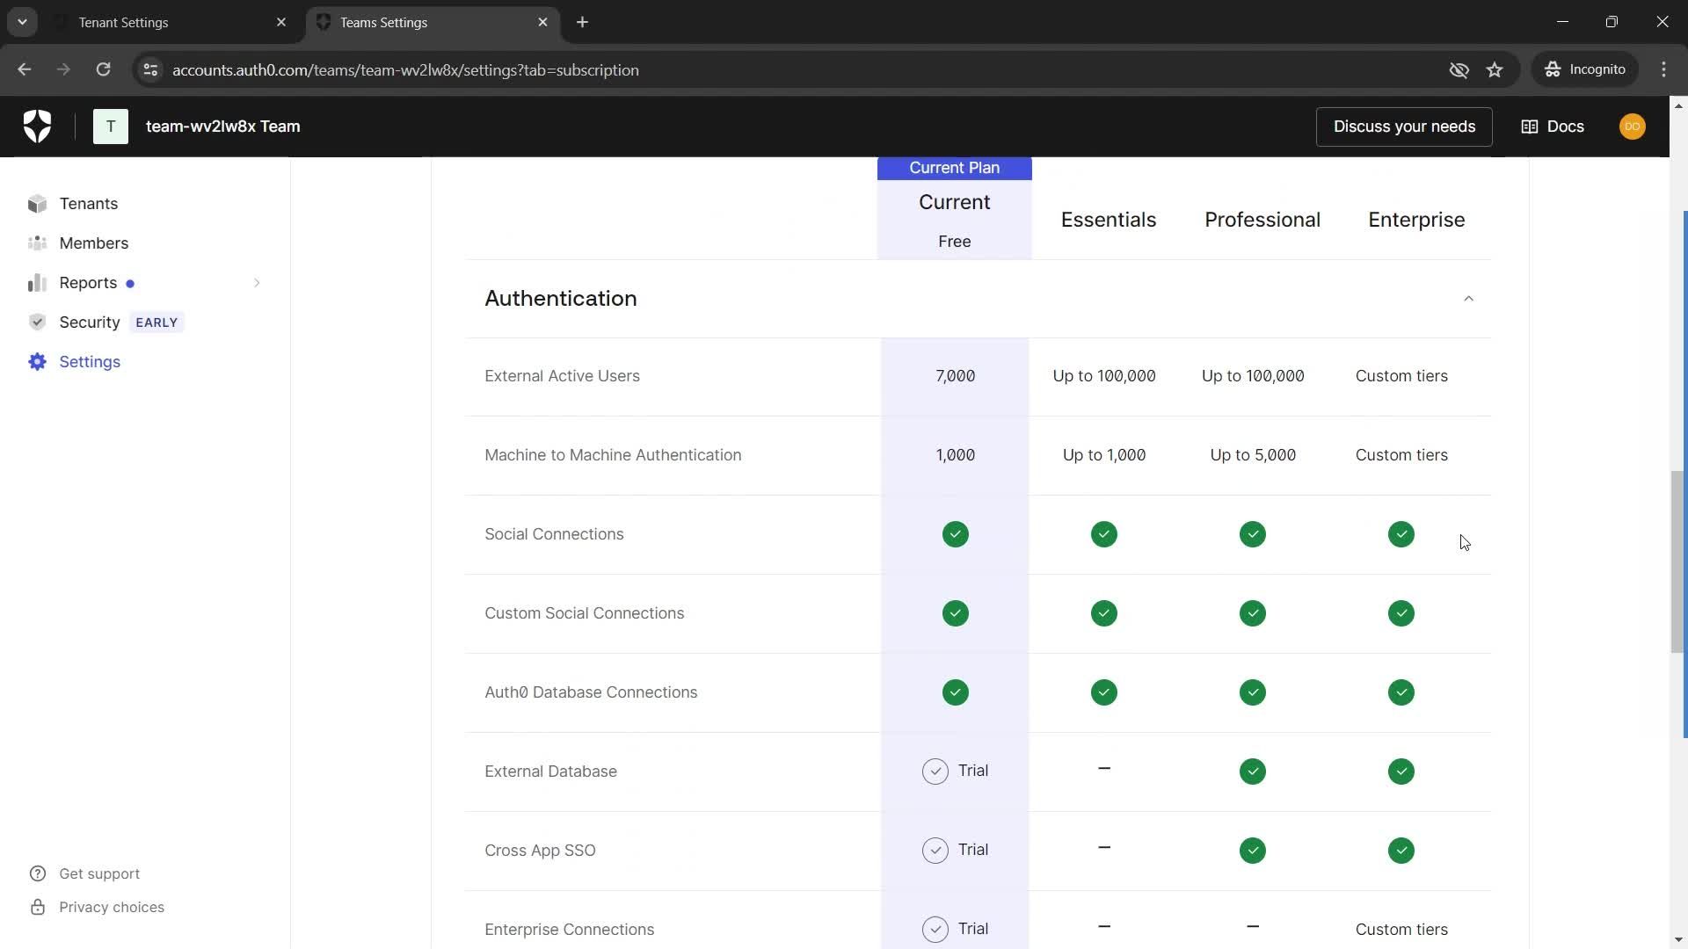Click the scrollbar up arrow
1688x949 pixels.
1678,105
